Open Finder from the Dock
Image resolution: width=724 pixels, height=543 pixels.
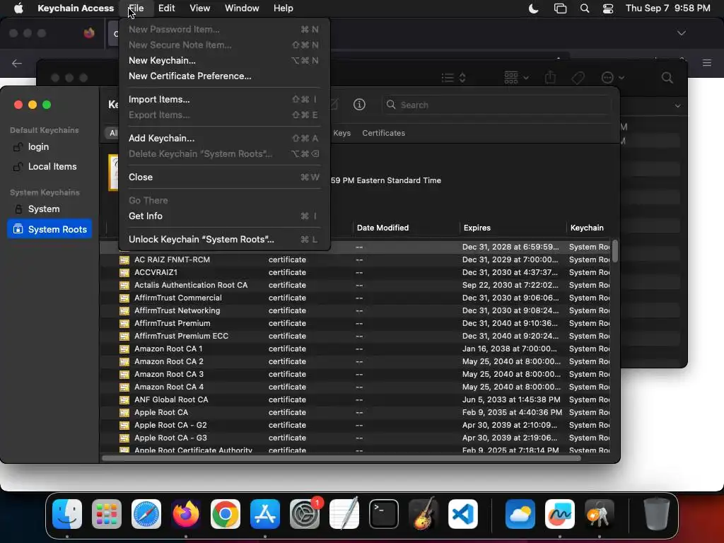[67, 514]
